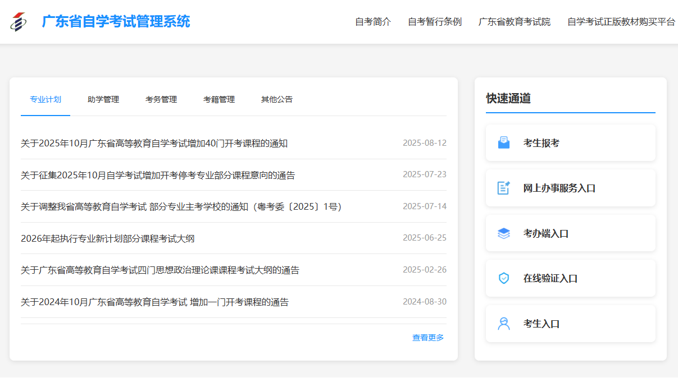Click the envelope icon beside 考生报考

[504, 143]
